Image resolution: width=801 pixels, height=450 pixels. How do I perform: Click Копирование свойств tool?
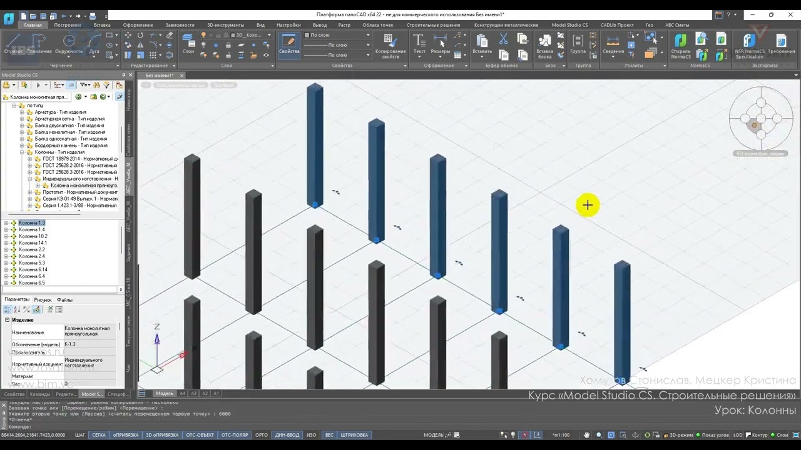pos(390,46)
